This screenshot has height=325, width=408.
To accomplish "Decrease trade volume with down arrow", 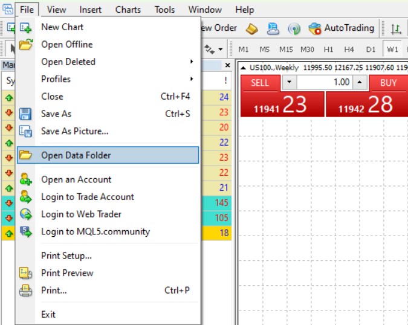I will [289, 82].
